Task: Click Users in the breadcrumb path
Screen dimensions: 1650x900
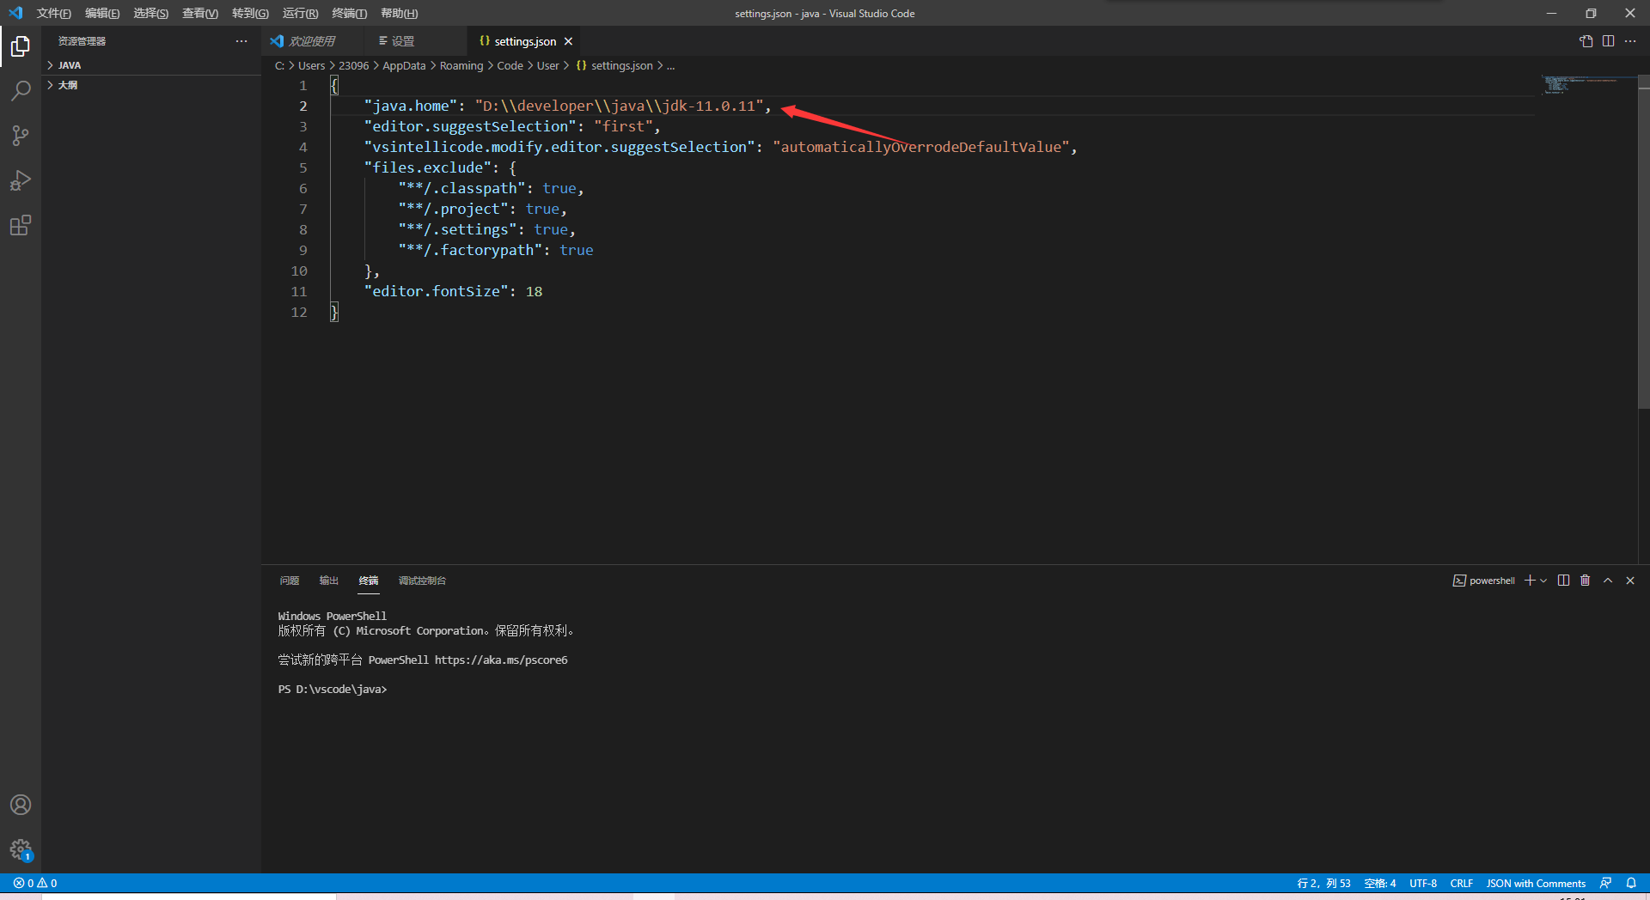Action: [311, 66]
